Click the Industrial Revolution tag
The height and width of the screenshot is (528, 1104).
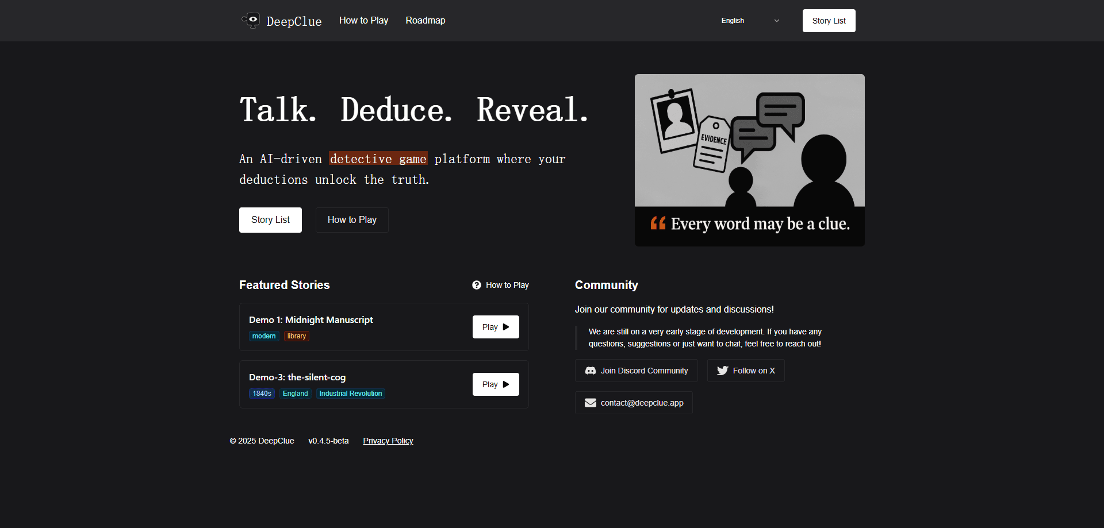[x=351, y=394]
